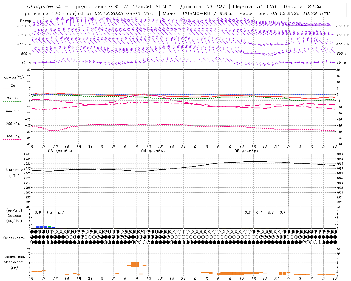Screen dimensions: 351x281
Task: Click the 'Конвективн.' convective cloud label
Action: point(14,257)
